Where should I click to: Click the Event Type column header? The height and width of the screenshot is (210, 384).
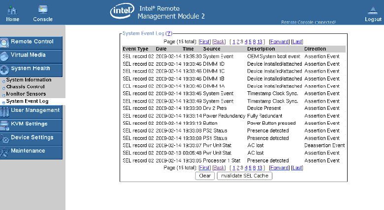(135, 49)
